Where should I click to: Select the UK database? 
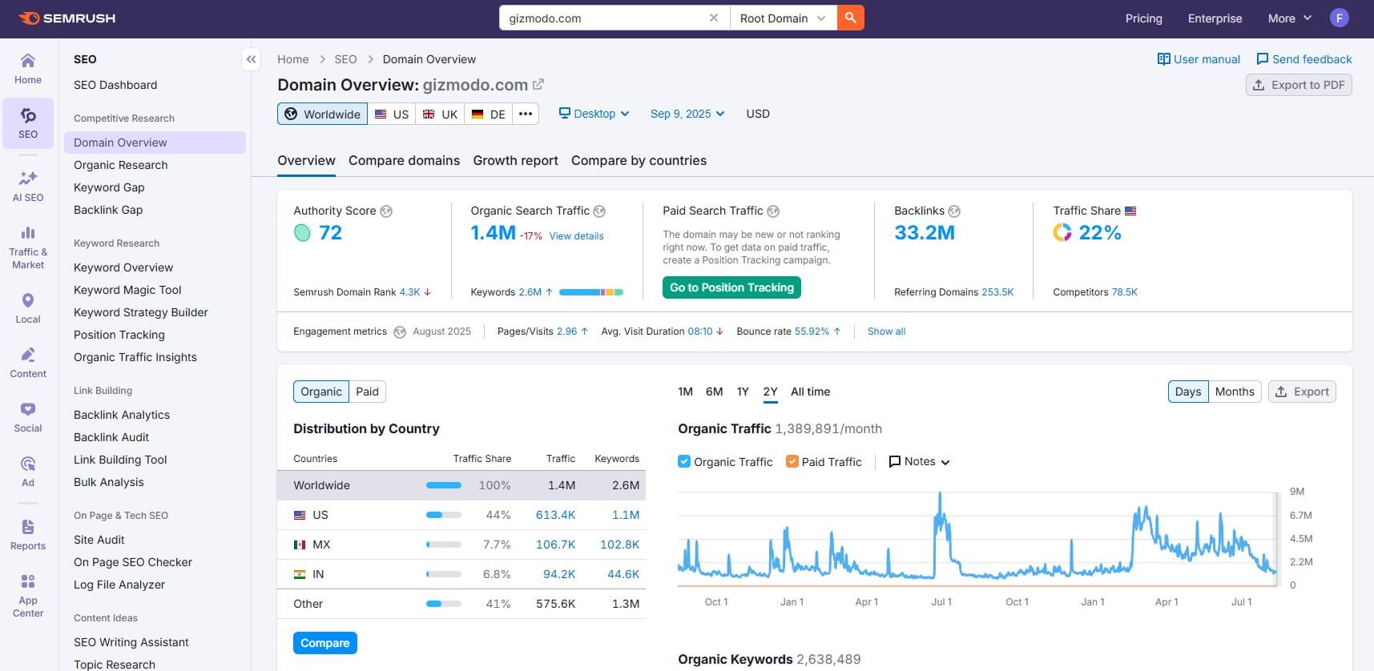(440, 114)
